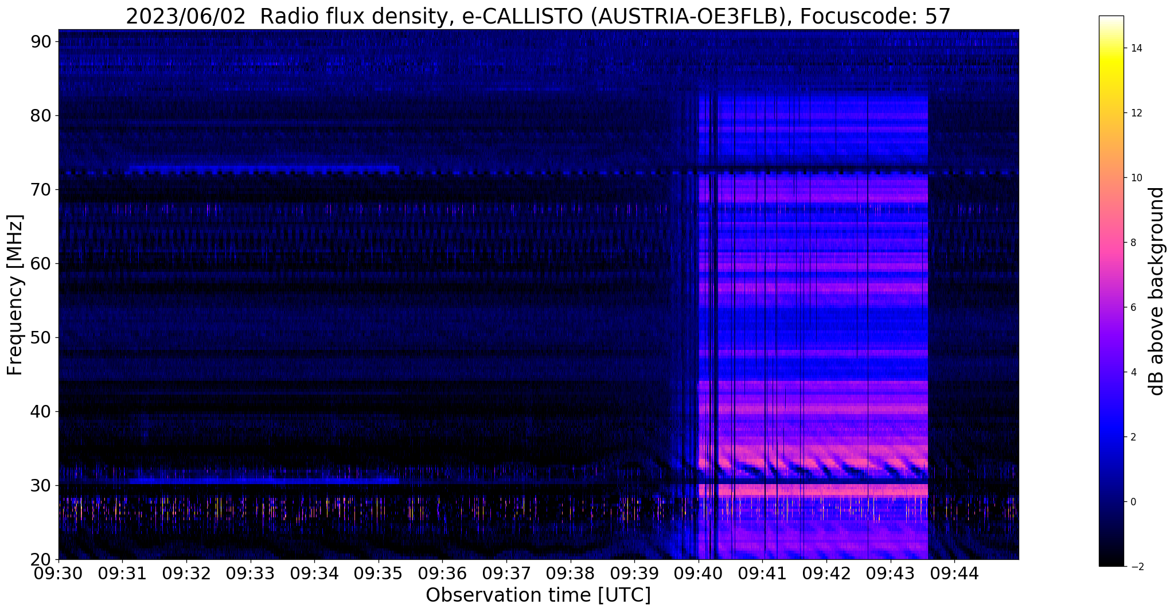The image size is (1174, 612).
Task: Click the 09:35 time tick label
Action: [x=379, y=572]
